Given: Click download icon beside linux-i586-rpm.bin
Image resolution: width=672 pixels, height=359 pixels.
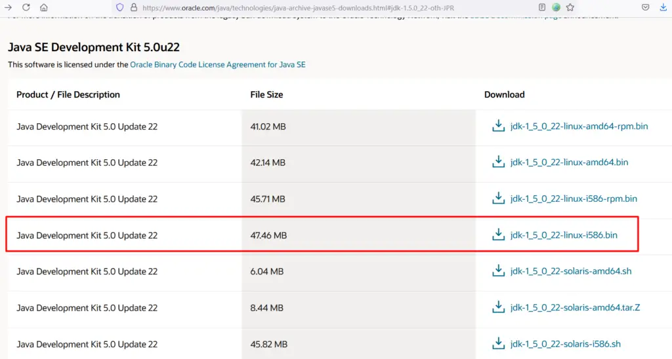Looking at the screenshot, I should click(498, 198).
